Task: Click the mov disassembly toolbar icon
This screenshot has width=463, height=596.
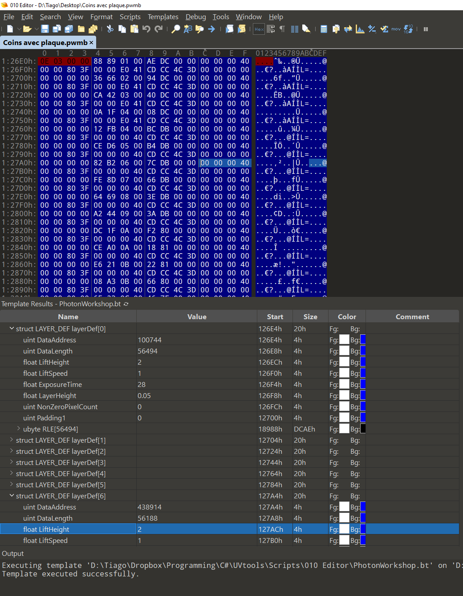Action: [x=395, y=29]
